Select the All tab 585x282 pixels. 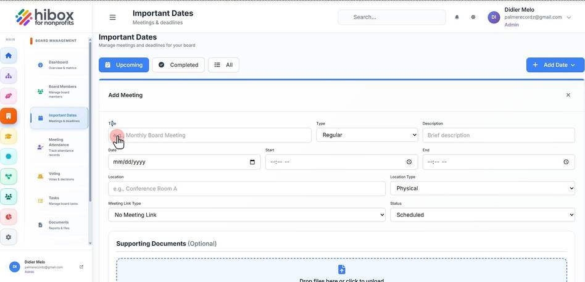(x=223, y=65)
